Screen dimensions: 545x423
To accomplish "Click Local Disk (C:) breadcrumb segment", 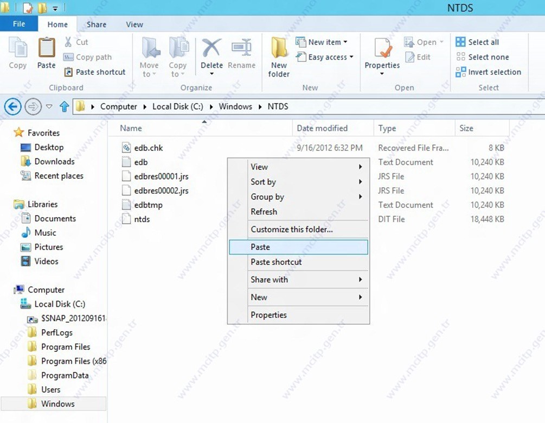I will [x=178, y=106].
